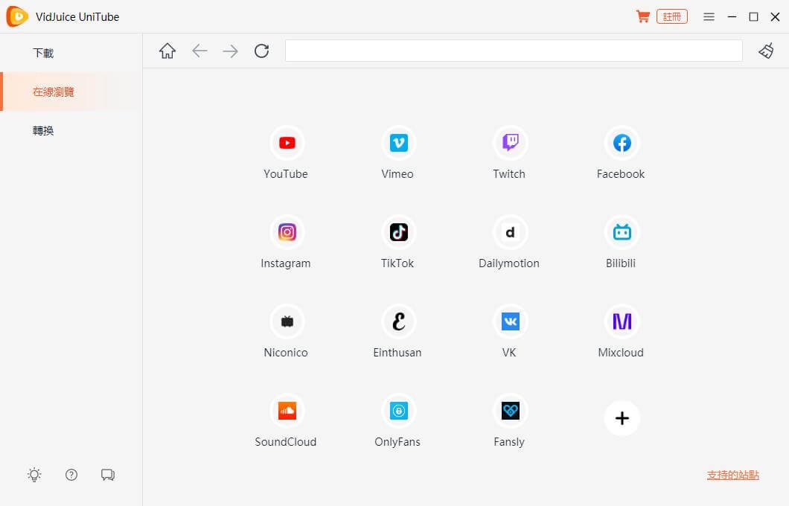Click the Dailymotion site icon
The height and width of the screenshot is (506, 789).
point(510,232)
